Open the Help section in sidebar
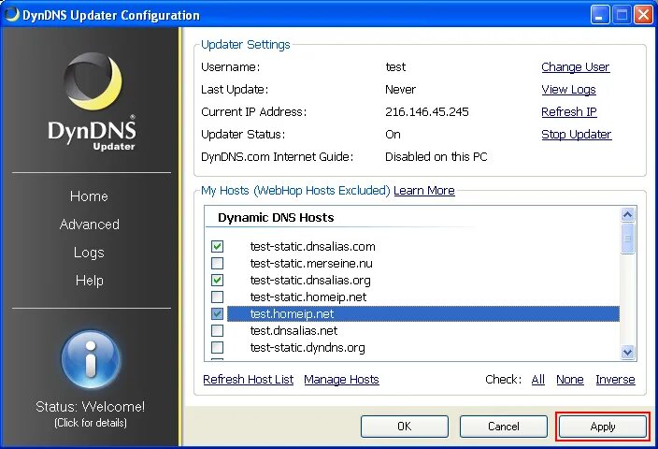 tap(90, 280)
